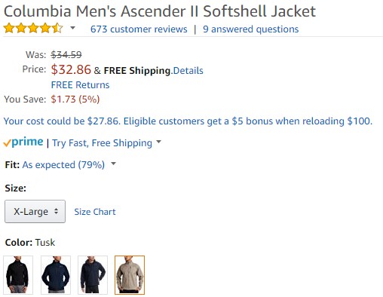Open the FREE Returns link
The height and width of the screenshot is (297, 383).
click(80, 85)
